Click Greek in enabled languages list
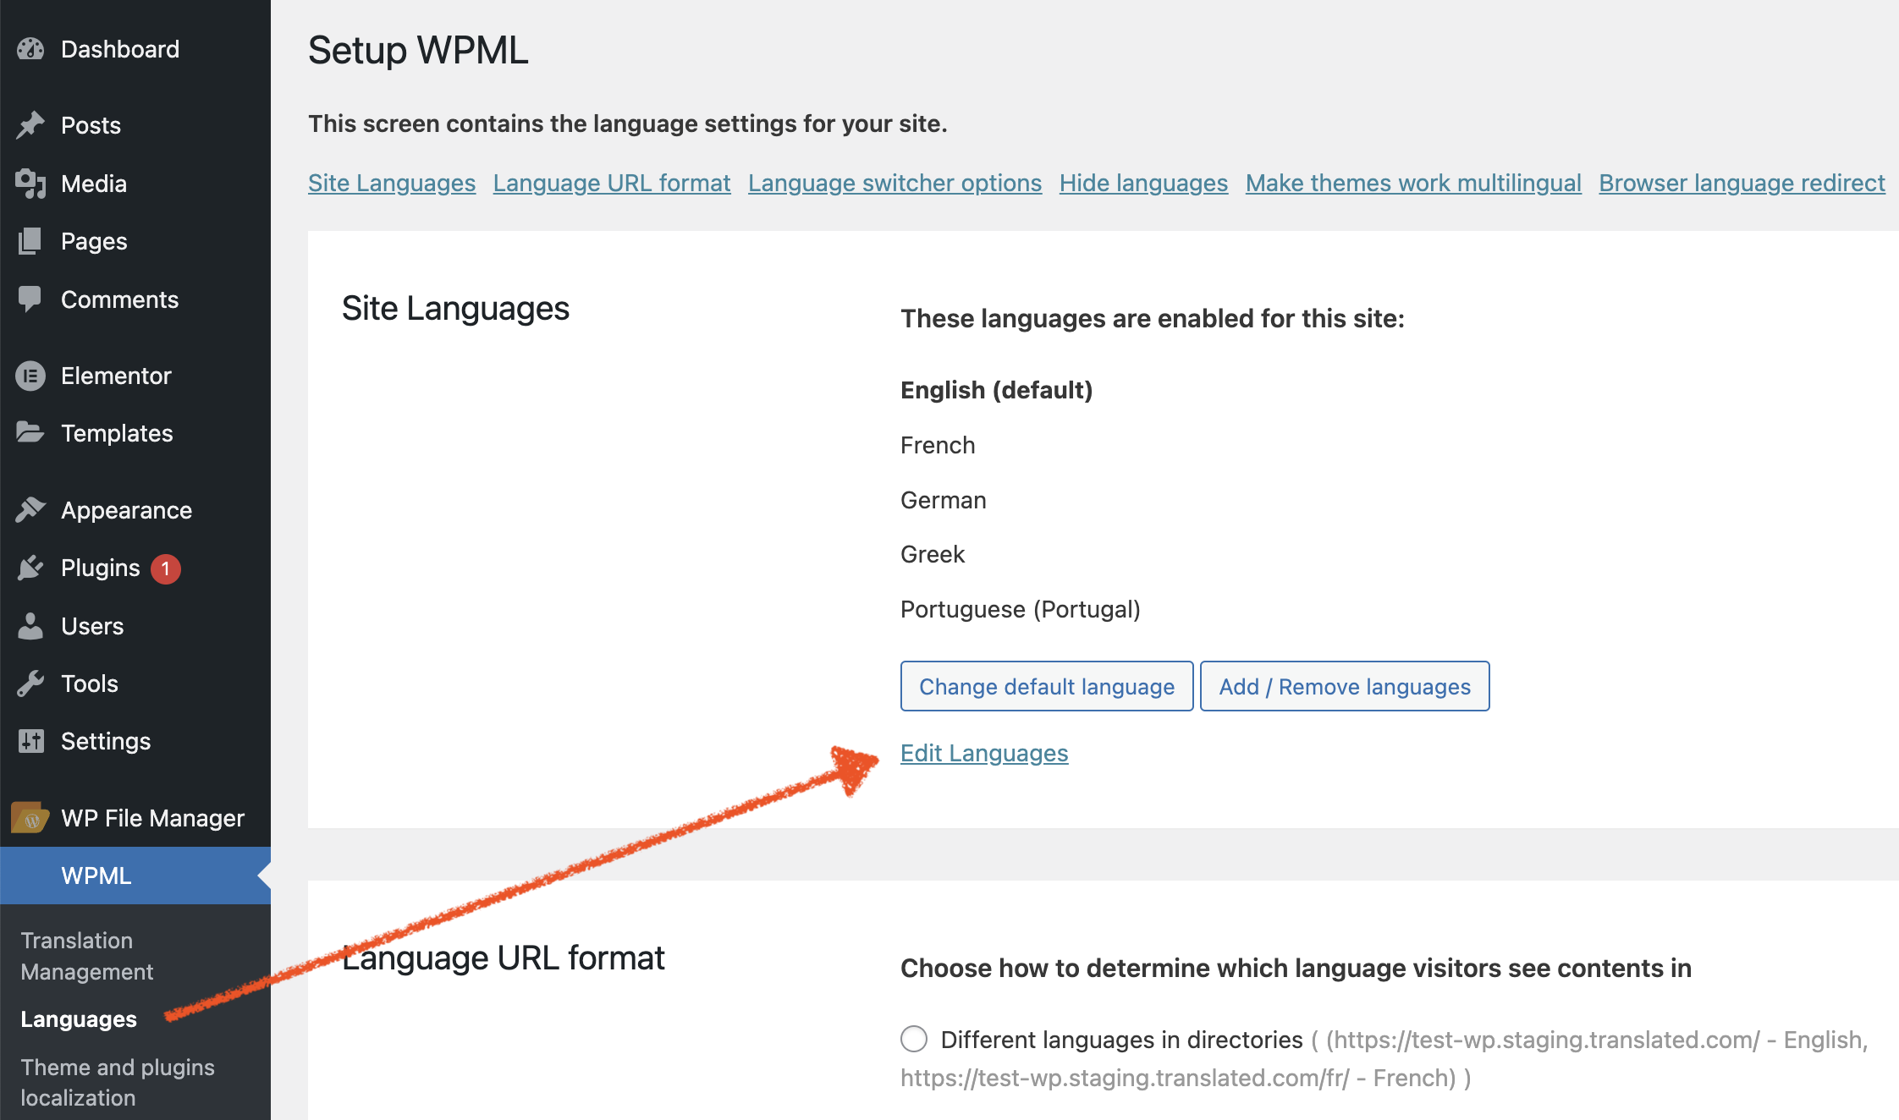 tap(933, 554)
